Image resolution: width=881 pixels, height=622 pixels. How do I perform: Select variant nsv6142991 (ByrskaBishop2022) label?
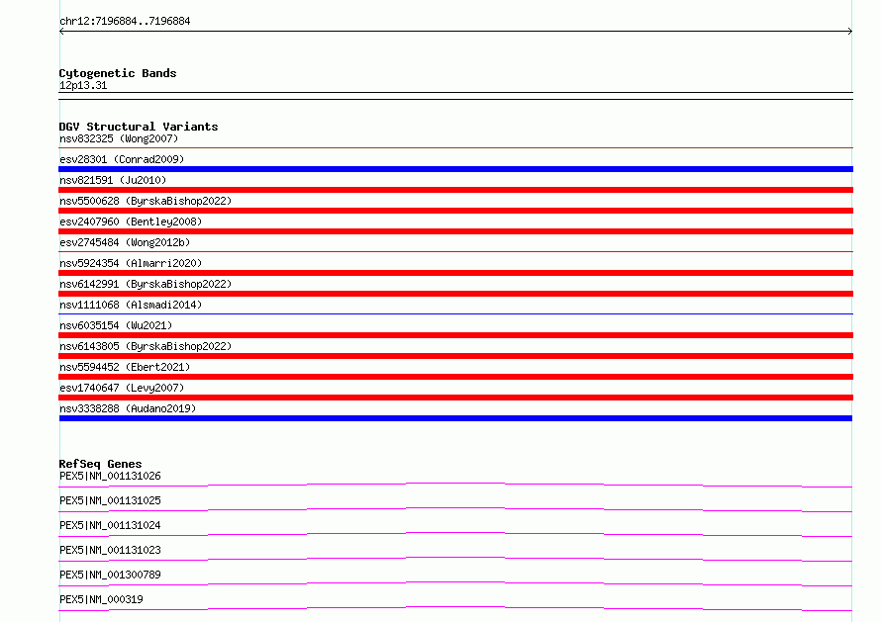pyautogui.click(x=146, y=284)
